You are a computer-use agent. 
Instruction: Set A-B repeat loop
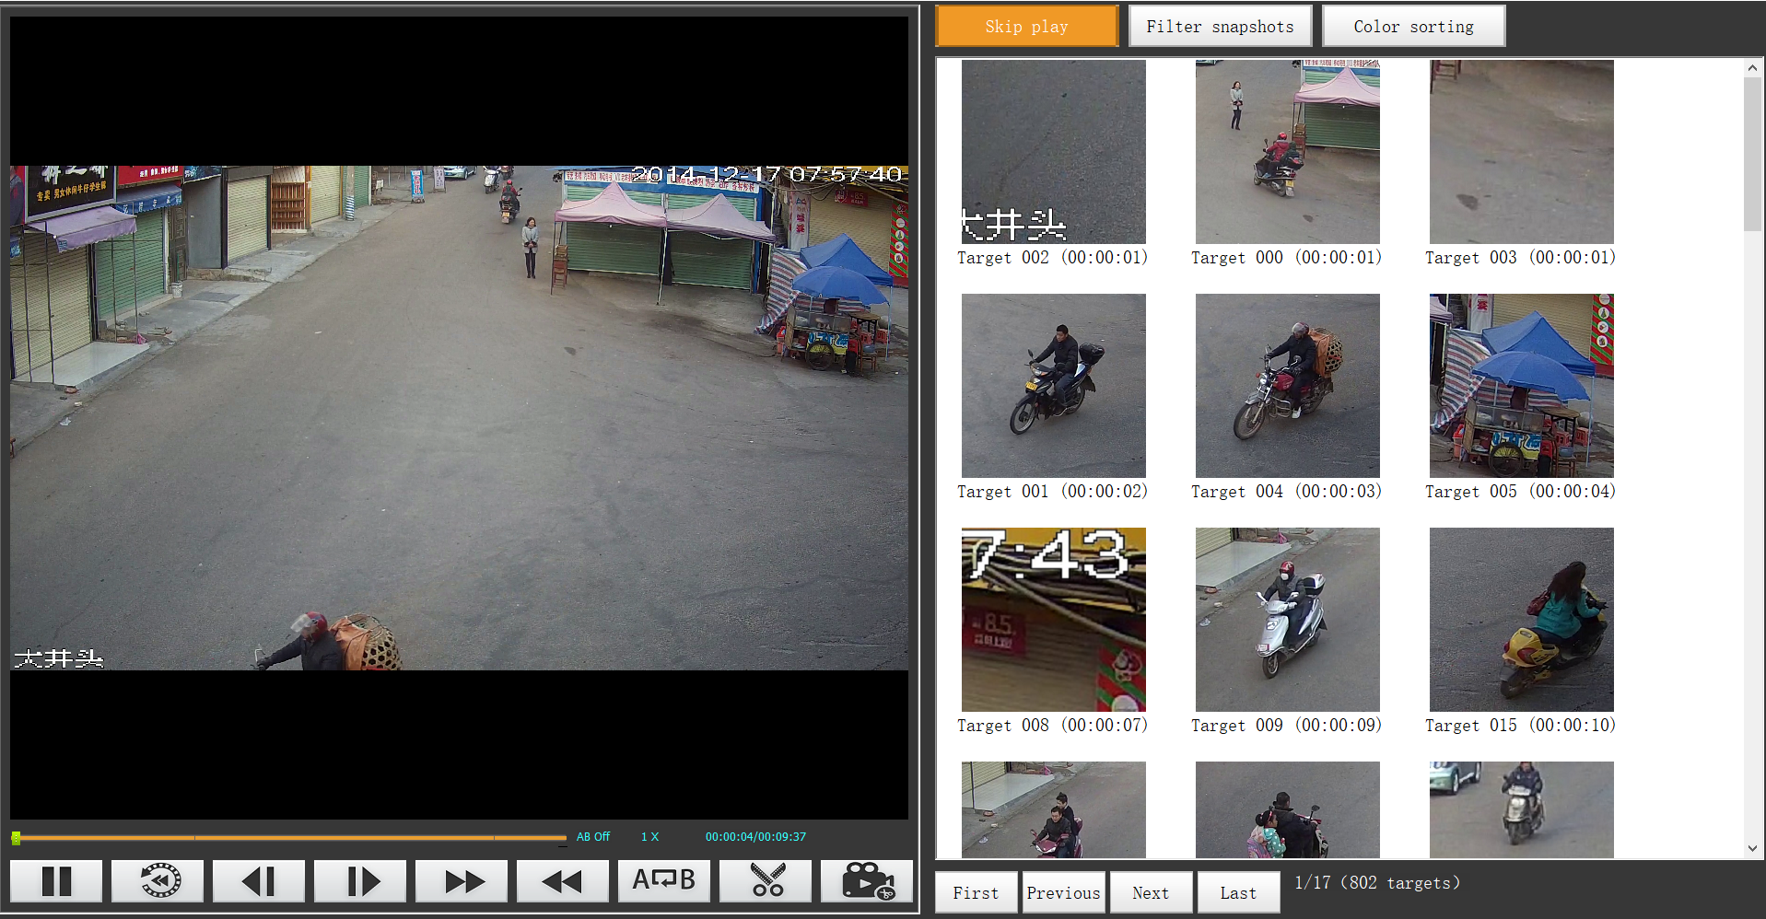point(664,881)
